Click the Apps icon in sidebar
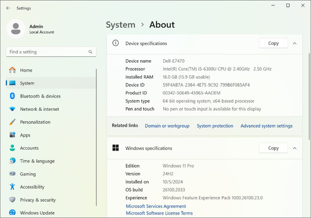 [x=12, y=135]
